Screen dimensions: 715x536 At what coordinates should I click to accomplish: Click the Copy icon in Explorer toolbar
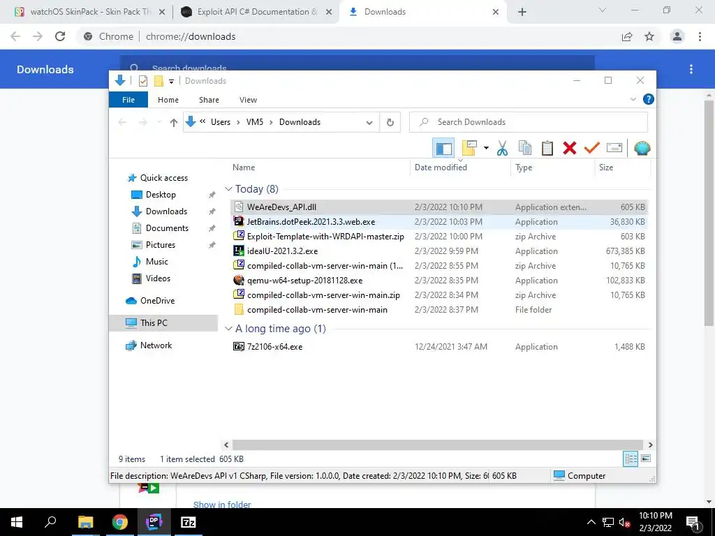coord(525,148)
